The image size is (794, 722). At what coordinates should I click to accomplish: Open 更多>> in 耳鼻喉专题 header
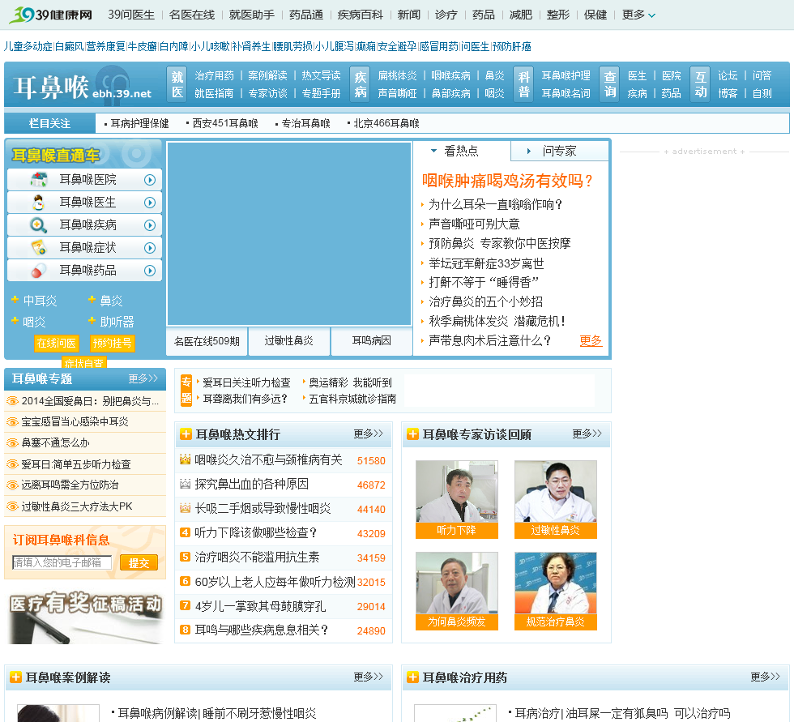(143, 378)
